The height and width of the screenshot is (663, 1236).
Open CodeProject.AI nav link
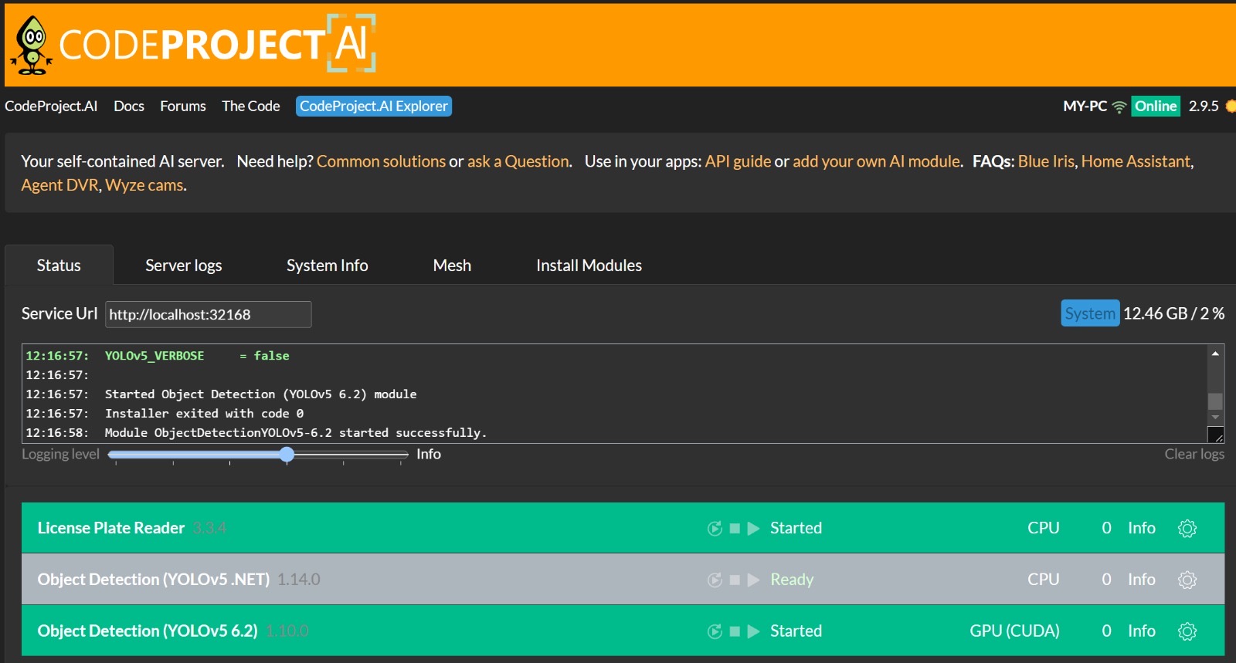pos(51,107)
